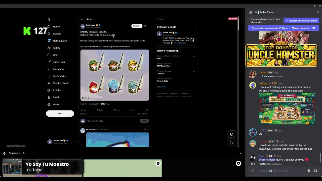The image size is (322, 181).
Task: Click the Creator Studio rocket icon
Action: coord(49,83)
